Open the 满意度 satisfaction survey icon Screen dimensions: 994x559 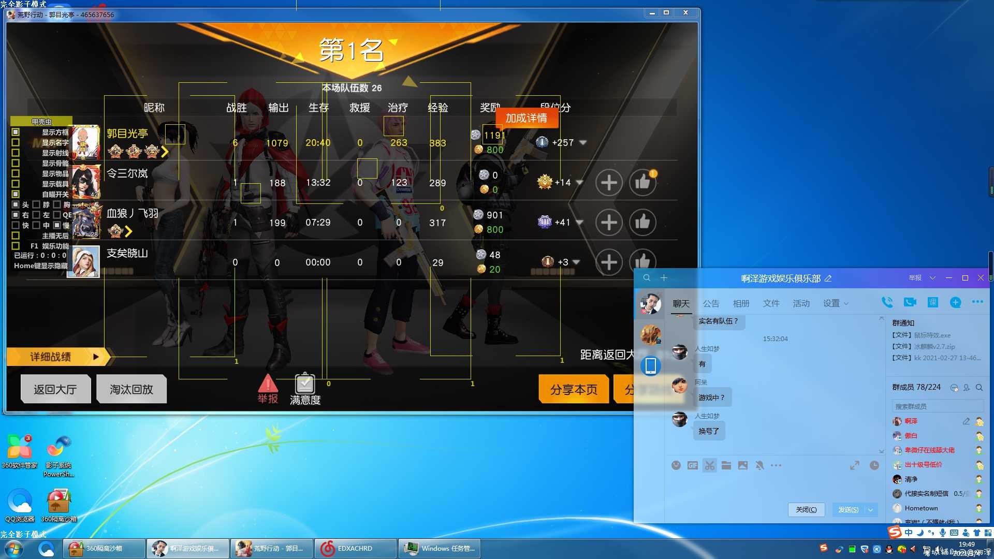tap(305, 389)
